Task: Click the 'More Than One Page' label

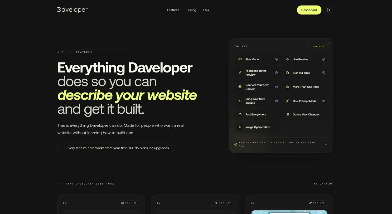Action: coord(306,87)
